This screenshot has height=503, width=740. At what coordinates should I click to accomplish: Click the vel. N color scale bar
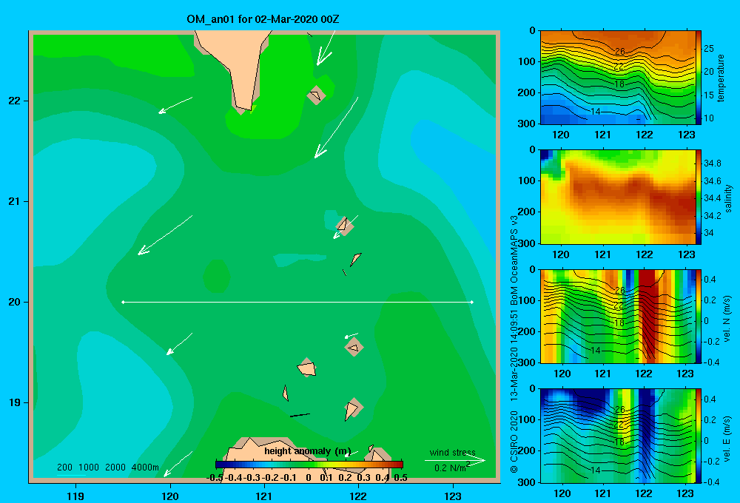(x=699, y=316)
